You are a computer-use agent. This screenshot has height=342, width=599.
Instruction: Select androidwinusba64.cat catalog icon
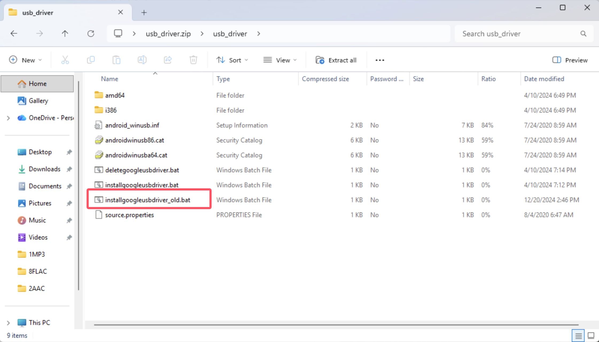tap(99, 155)
